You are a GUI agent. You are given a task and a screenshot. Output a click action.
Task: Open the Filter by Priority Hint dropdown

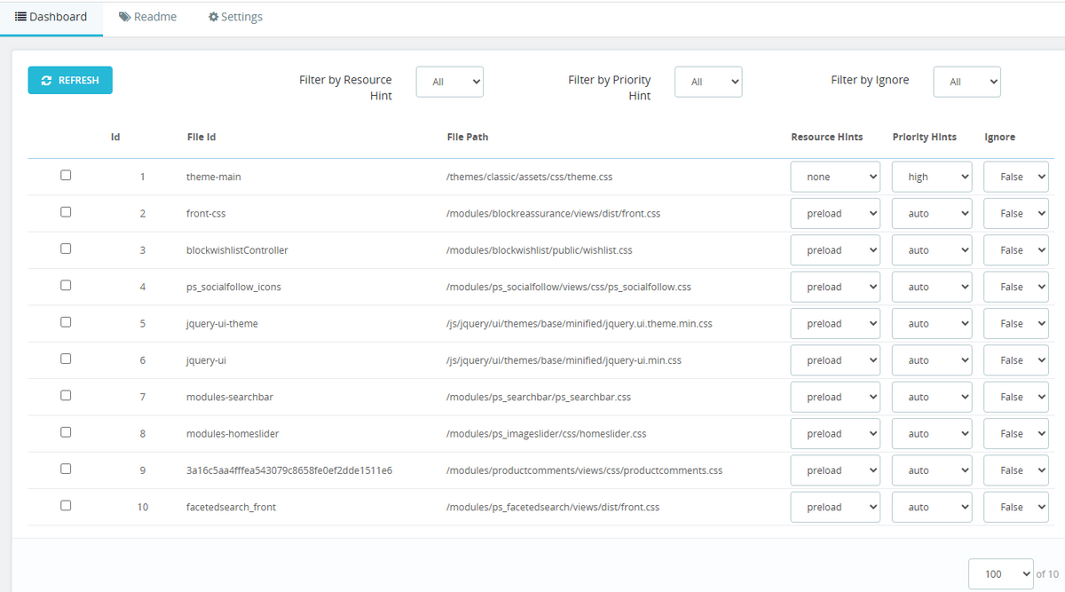[x=708, y=81]
